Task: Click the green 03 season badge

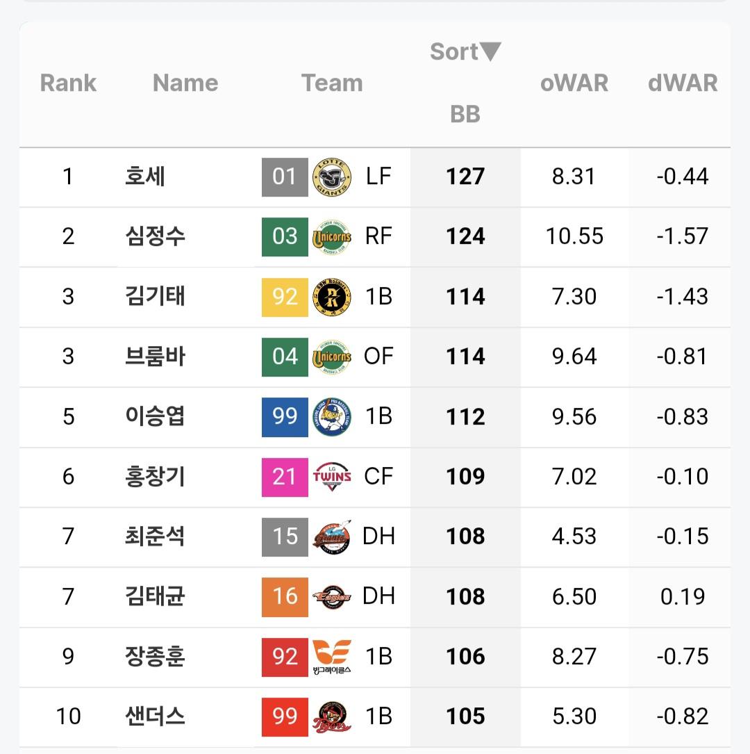Action: pos(285,237)
